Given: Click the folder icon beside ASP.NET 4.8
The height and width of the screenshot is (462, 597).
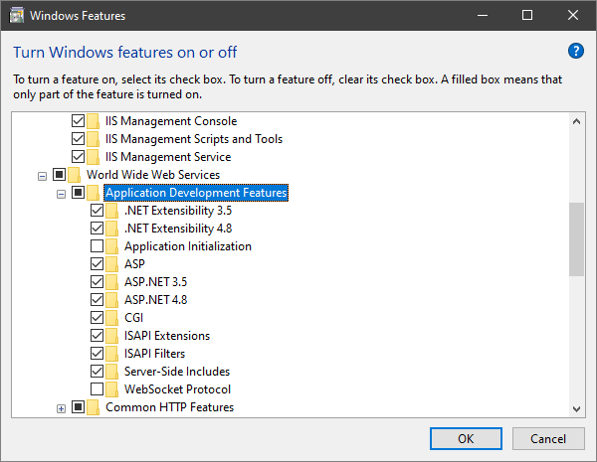Looking at the screenshot, I should click(111, 300).
